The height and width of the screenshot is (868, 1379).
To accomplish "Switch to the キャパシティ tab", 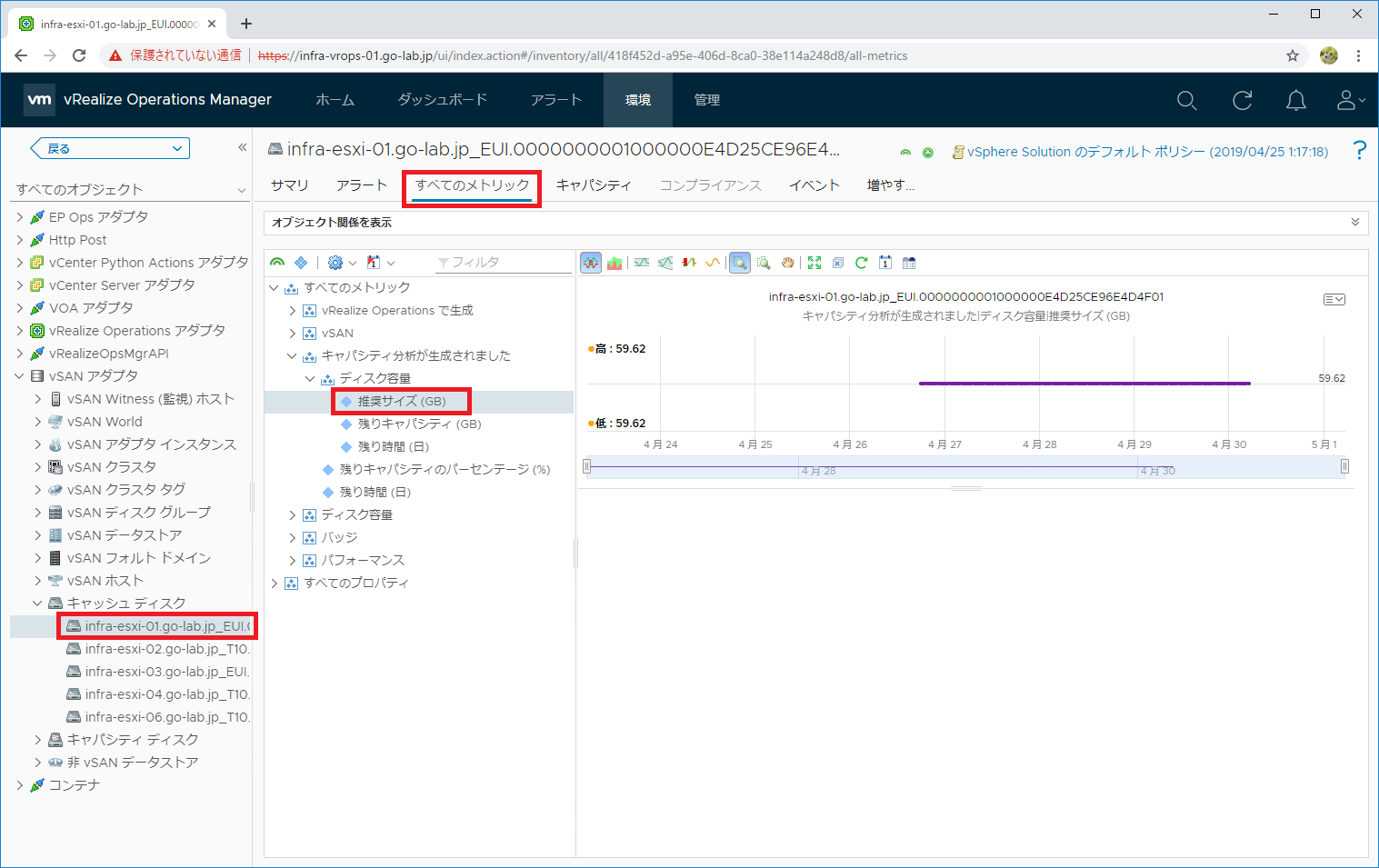I will (x=594, y=185).
